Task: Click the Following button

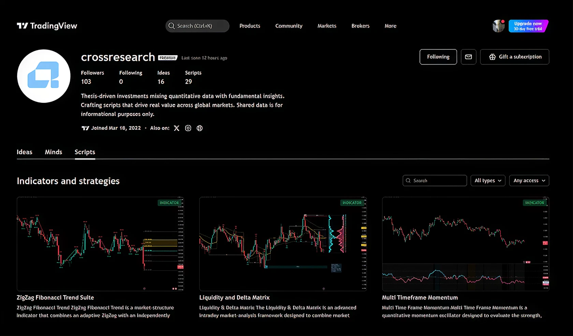Action: pos(438,57)
